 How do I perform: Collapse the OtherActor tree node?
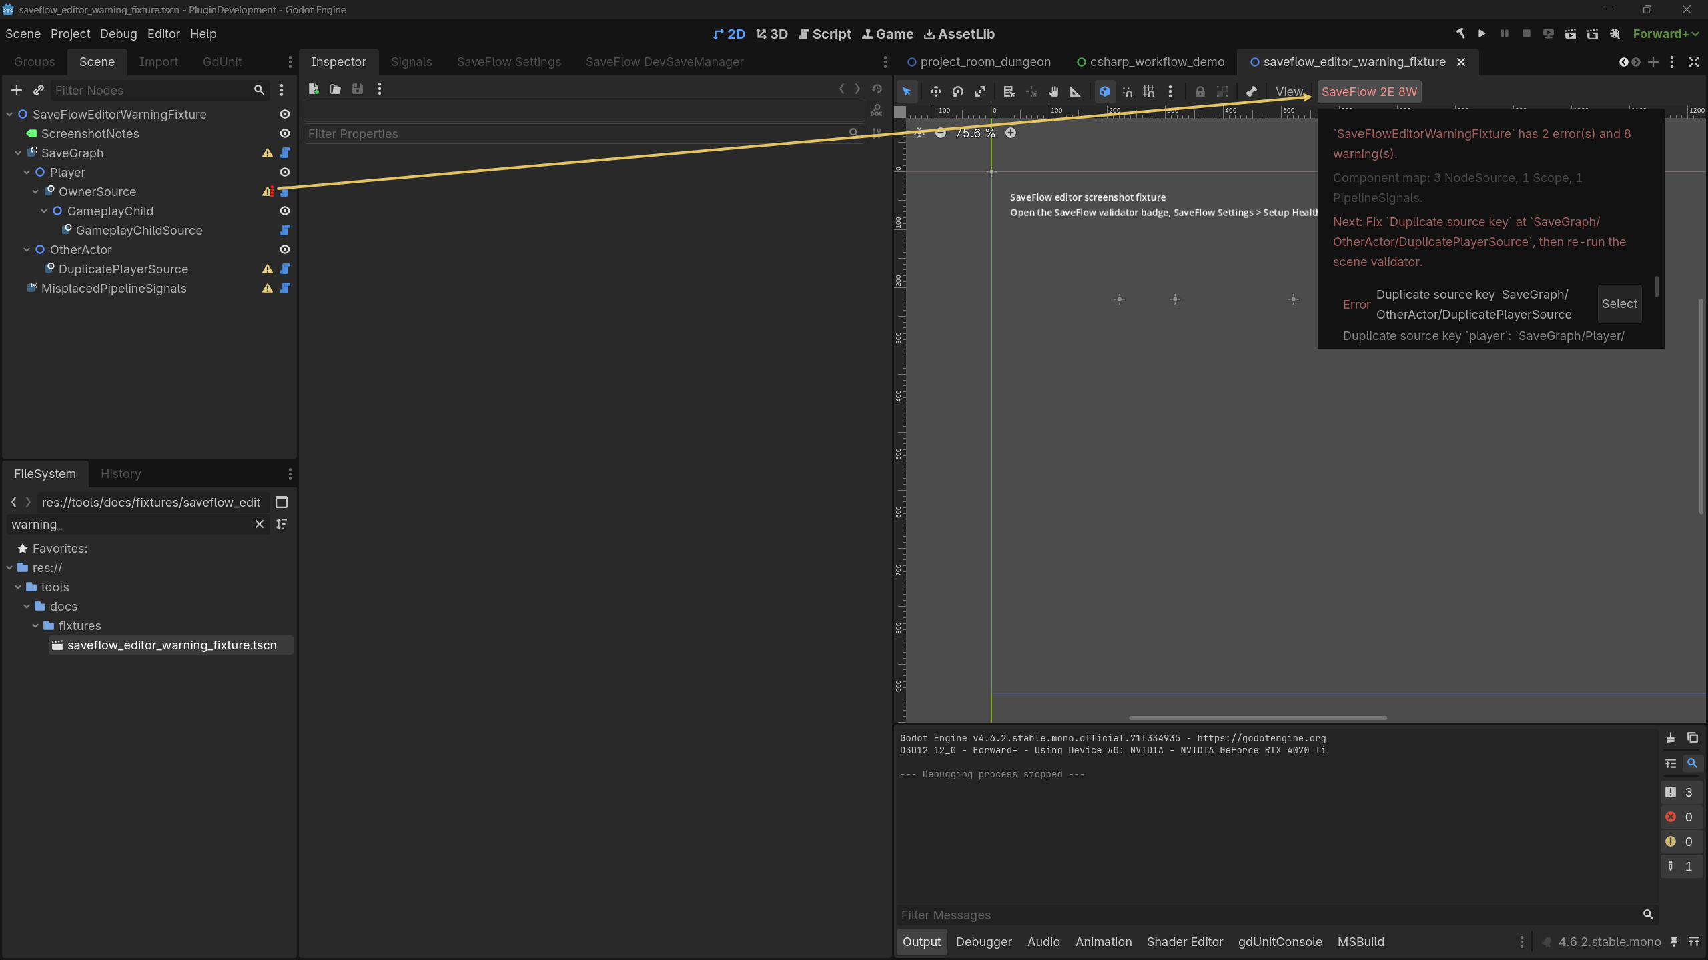[x=27, y=250]
